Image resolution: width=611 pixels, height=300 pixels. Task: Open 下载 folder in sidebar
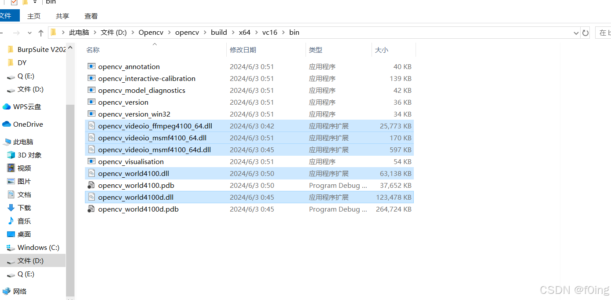[19, 208]
